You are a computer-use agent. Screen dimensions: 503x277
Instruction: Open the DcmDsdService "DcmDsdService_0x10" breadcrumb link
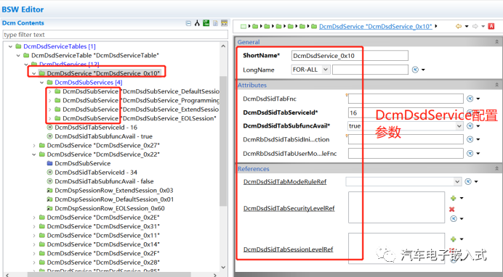click(x=376, y=27)
